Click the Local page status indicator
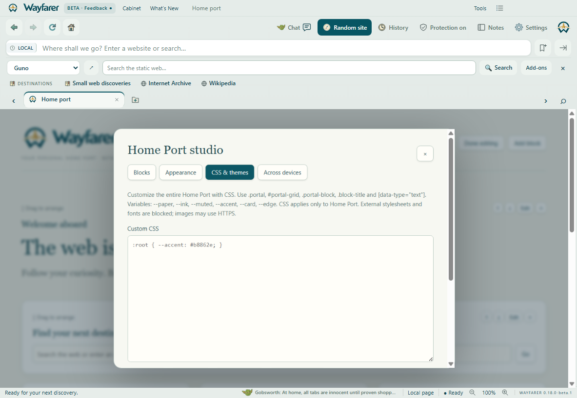This screenshot has width=577, height=398. point(420,393)
